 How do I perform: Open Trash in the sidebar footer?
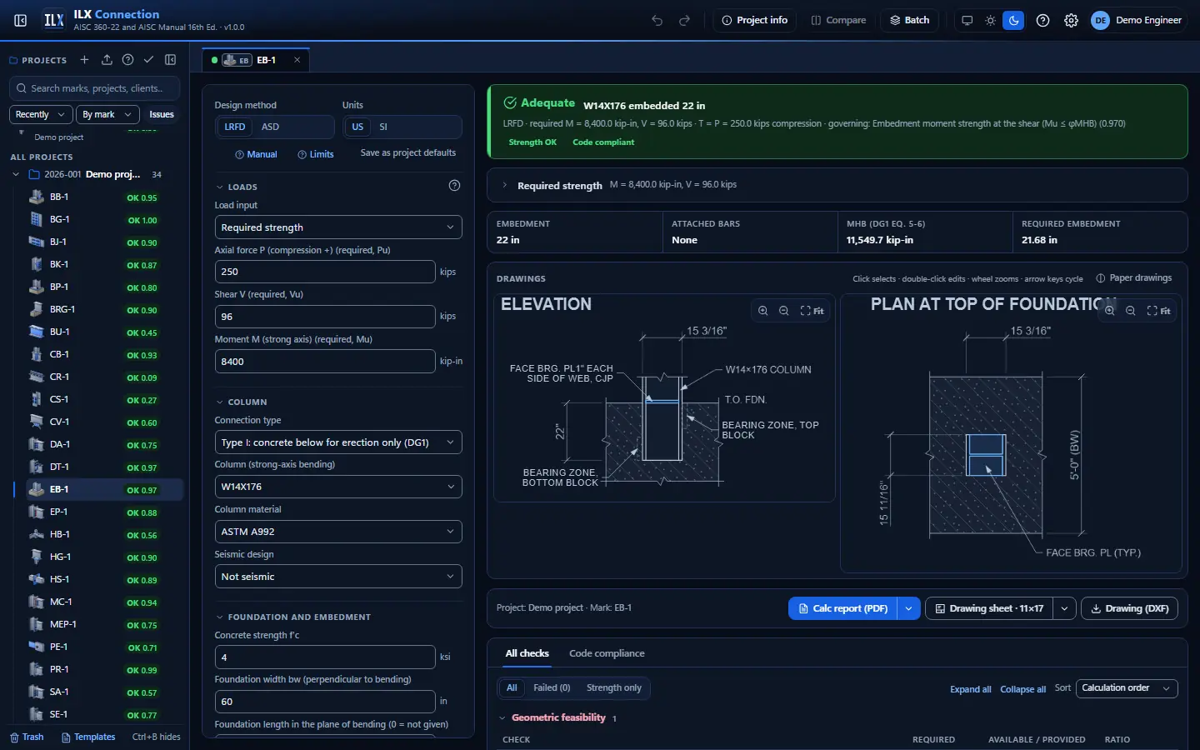(27, 737)
